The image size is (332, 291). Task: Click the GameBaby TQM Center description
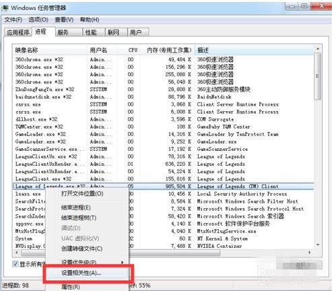(224, 127)
